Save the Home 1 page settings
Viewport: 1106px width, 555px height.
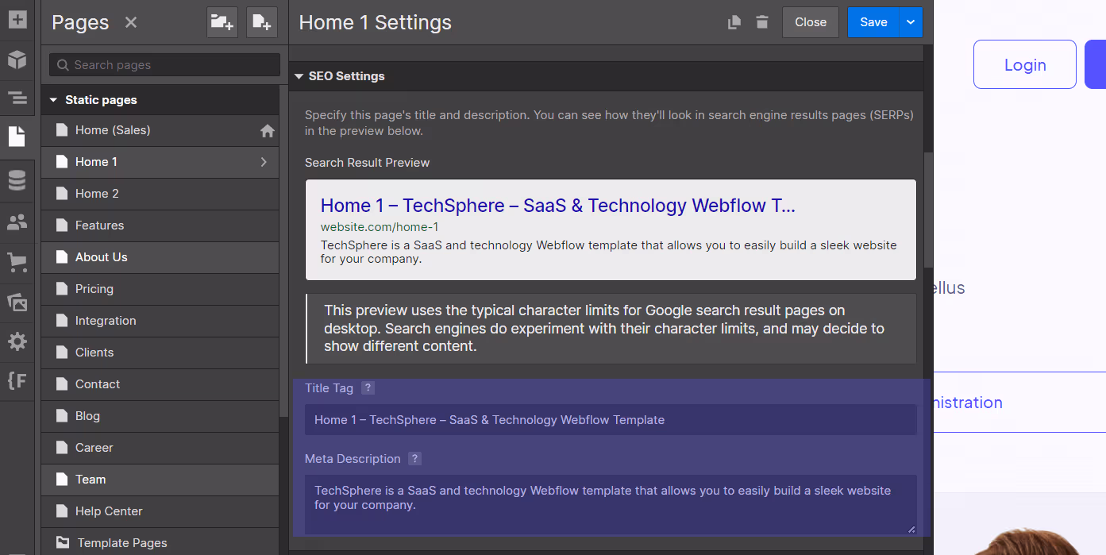[x=873, y=22]
